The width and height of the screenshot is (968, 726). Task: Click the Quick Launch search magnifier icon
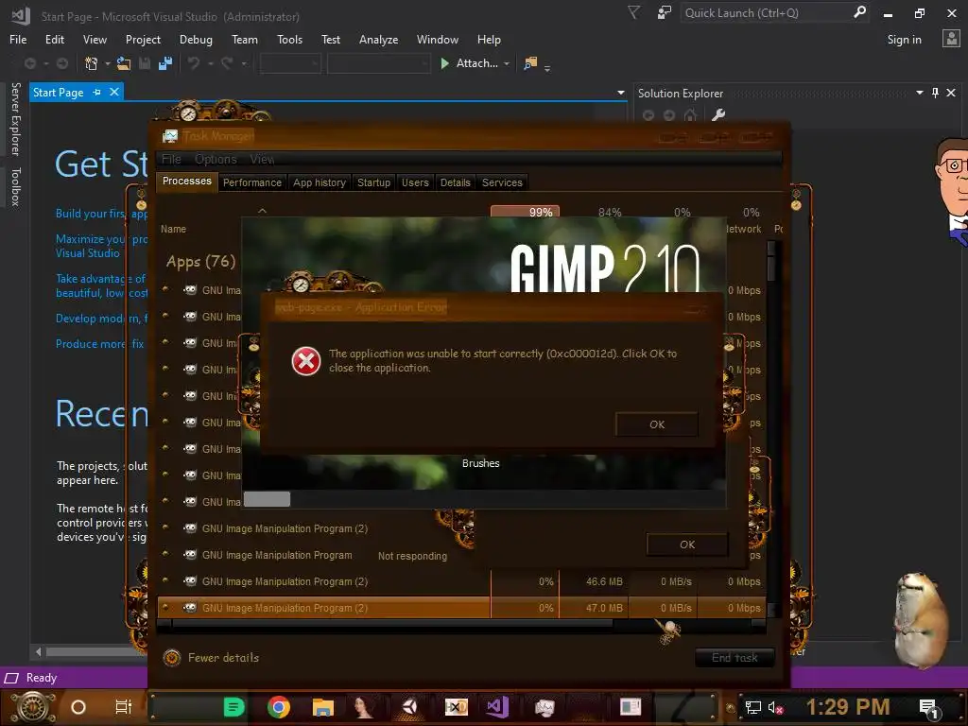coord(859,12)
